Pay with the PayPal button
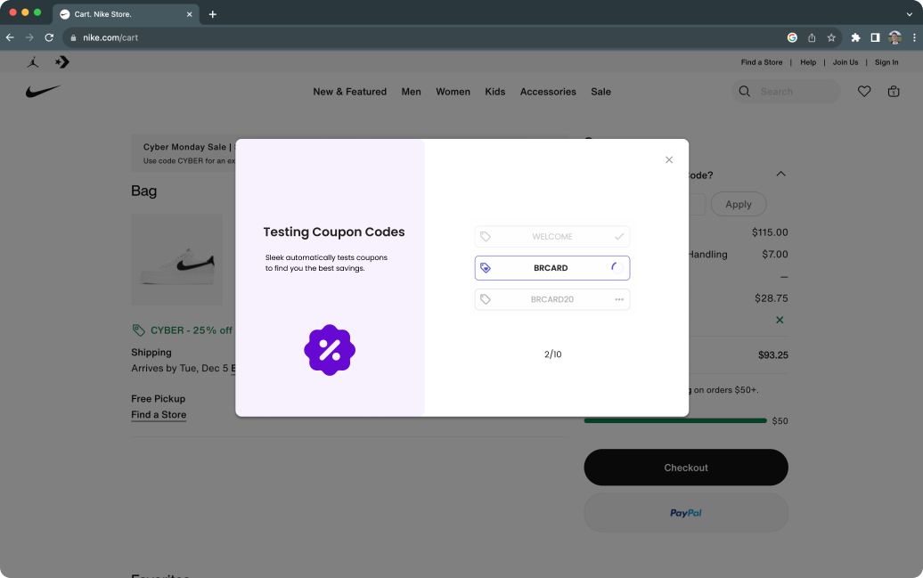 (x=686, y=513)
